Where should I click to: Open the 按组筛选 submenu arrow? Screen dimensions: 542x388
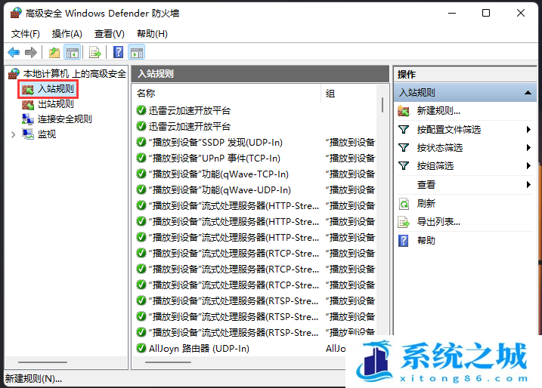point(528,166)
